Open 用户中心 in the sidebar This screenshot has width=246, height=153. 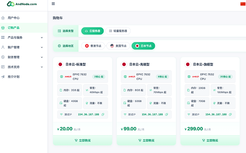click(x=24, y=18)
